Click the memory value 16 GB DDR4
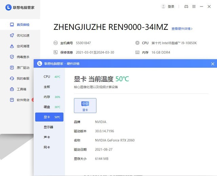The image size is (217, 176). click(161, 53)
